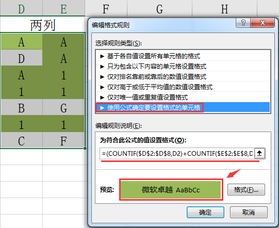Confirm with the 确定 button
279x228 pixels.
(205, 212)
